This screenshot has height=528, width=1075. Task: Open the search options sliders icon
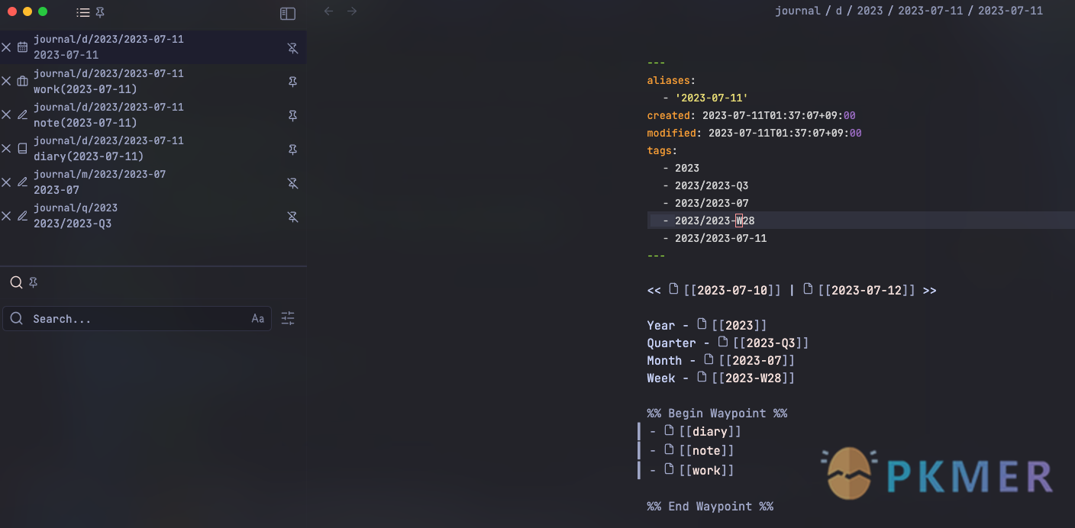tap(288, 318)
